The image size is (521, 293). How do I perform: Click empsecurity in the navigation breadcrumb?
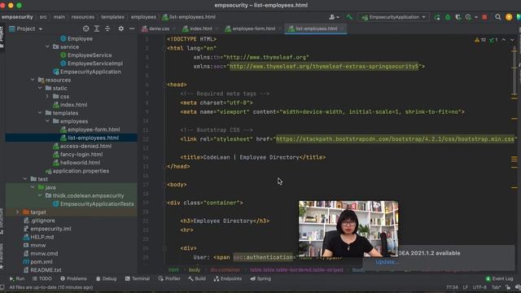tap(17, 17)
